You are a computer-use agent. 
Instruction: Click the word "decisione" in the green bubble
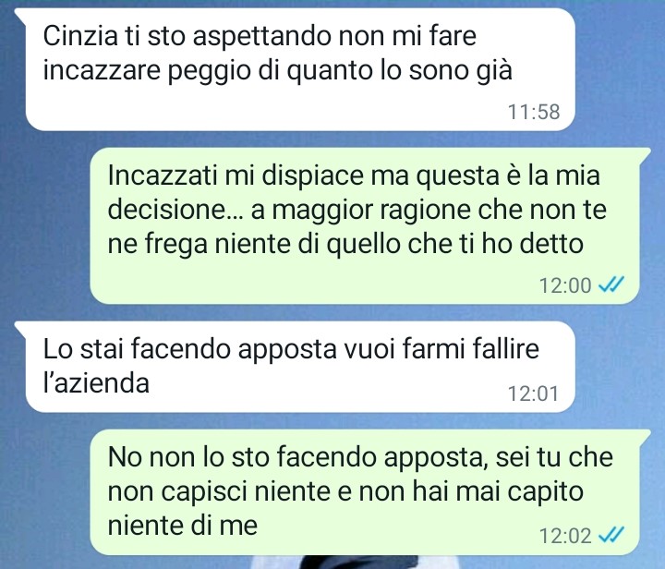pos(167,210)
